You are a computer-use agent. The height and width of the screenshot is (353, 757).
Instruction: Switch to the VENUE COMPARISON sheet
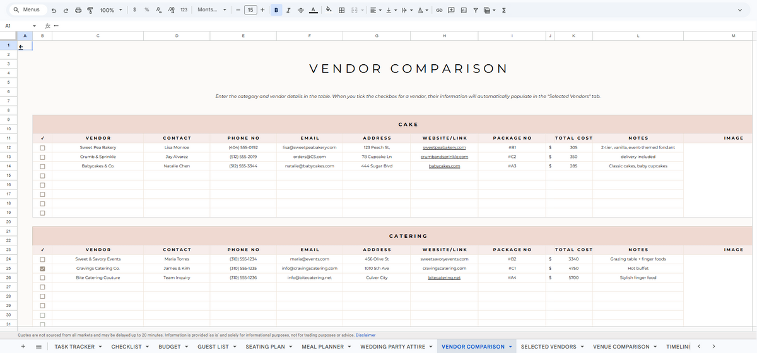point(621,347)
